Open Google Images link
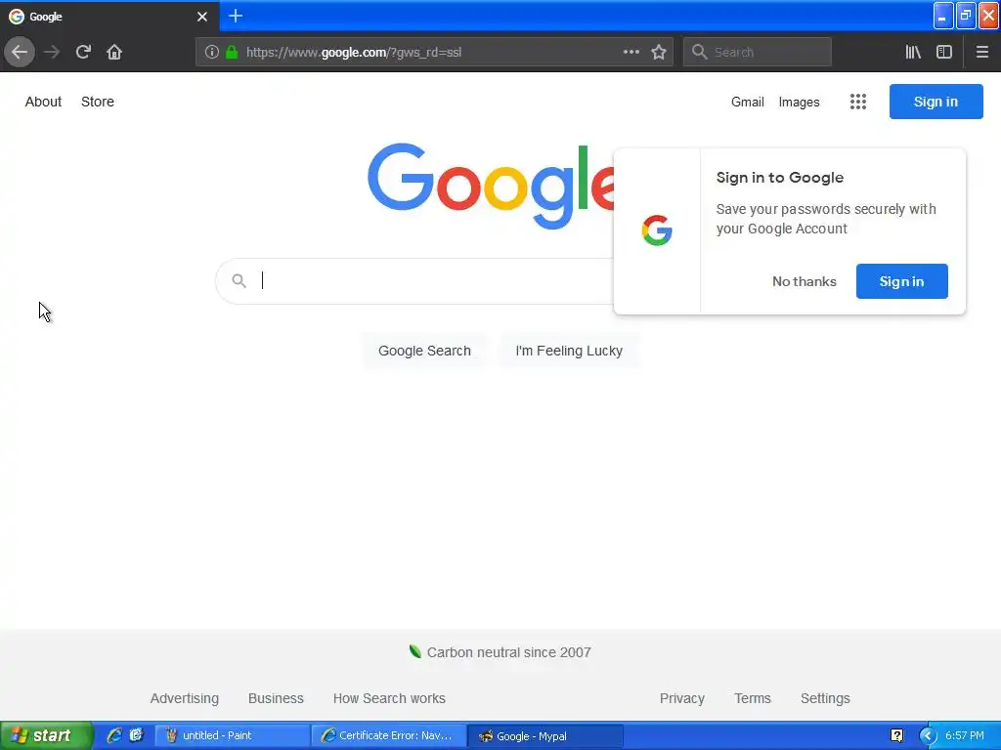The image size is (1001, 750). tap(799, 102)
